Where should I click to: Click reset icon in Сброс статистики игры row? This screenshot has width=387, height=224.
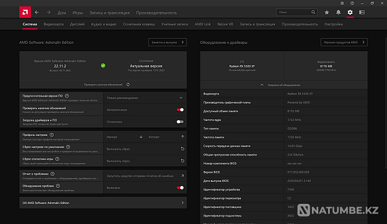183,161
